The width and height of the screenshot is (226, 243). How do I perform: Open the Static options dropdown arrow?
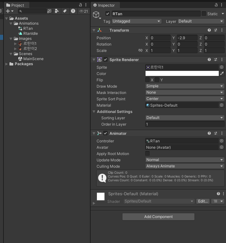click(223, 14)
